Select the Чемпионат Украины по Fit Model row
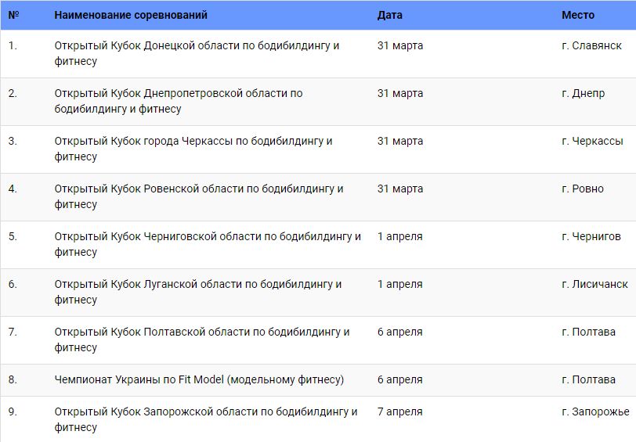 199,379
